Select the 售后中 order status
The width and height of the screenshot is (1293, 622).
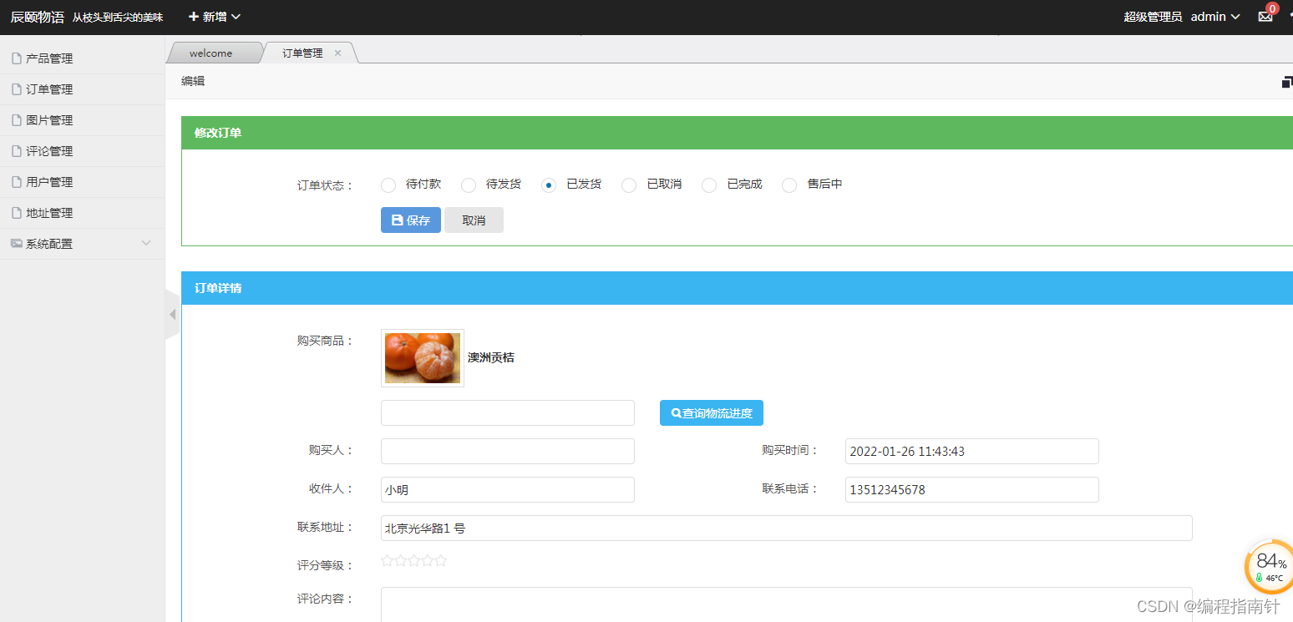tap(789, 185)
